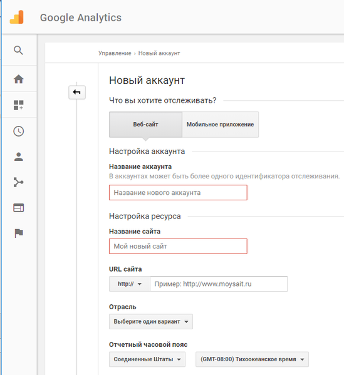Open the (GMT-08:00) Тихоокеанское время dropdown
344x375 pixels.
click(252, 359)
